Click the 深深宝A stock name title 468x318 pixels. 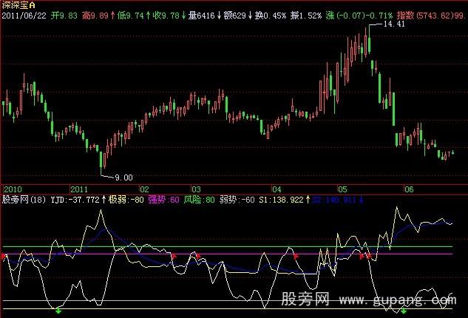pyautogui.click(x=19, y=5)
